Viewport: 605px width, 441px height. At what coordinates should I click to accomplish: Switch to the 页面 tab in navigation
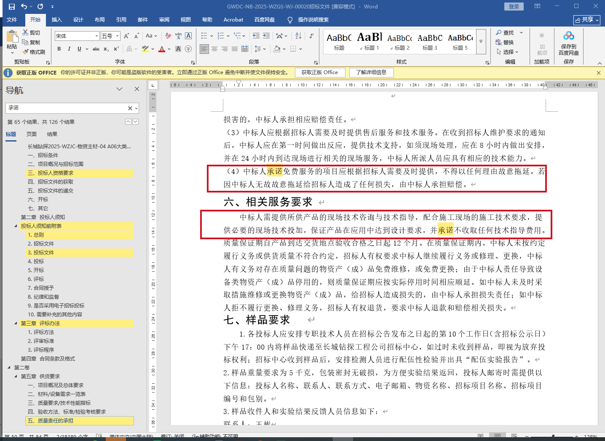[x=32, y=134]
